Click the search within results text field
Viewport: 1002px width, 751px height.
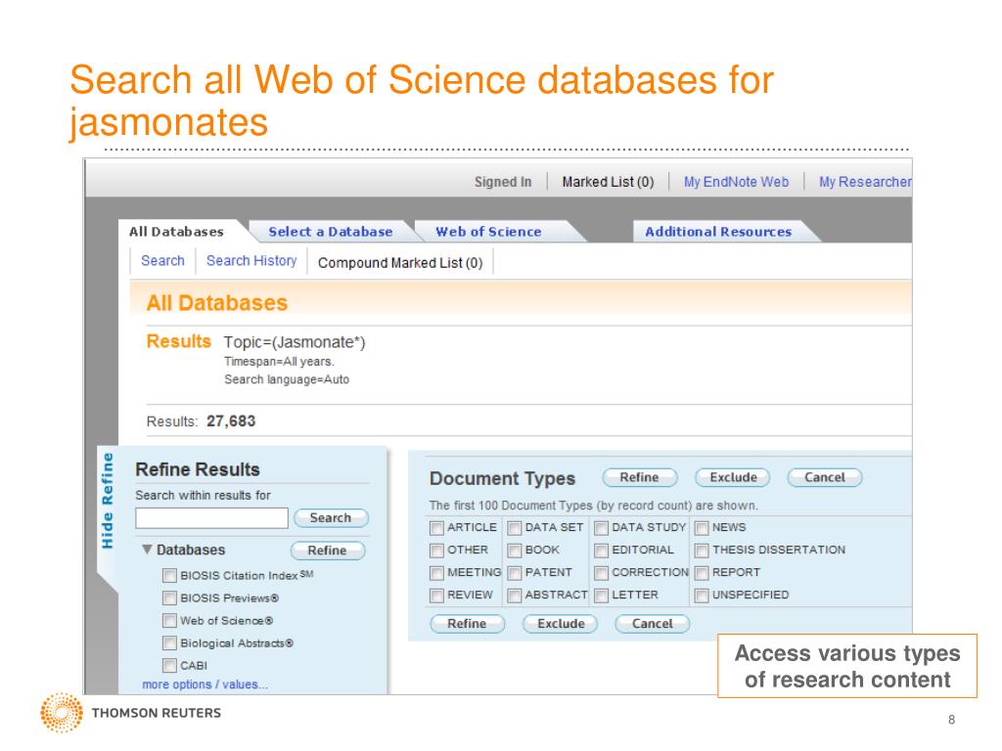[x=211, y=518]
